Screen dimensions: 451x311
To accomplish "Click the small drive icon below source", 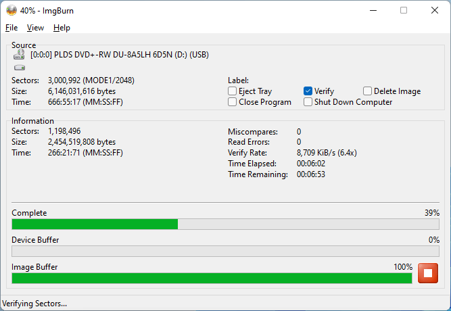I will coord(18,68).
